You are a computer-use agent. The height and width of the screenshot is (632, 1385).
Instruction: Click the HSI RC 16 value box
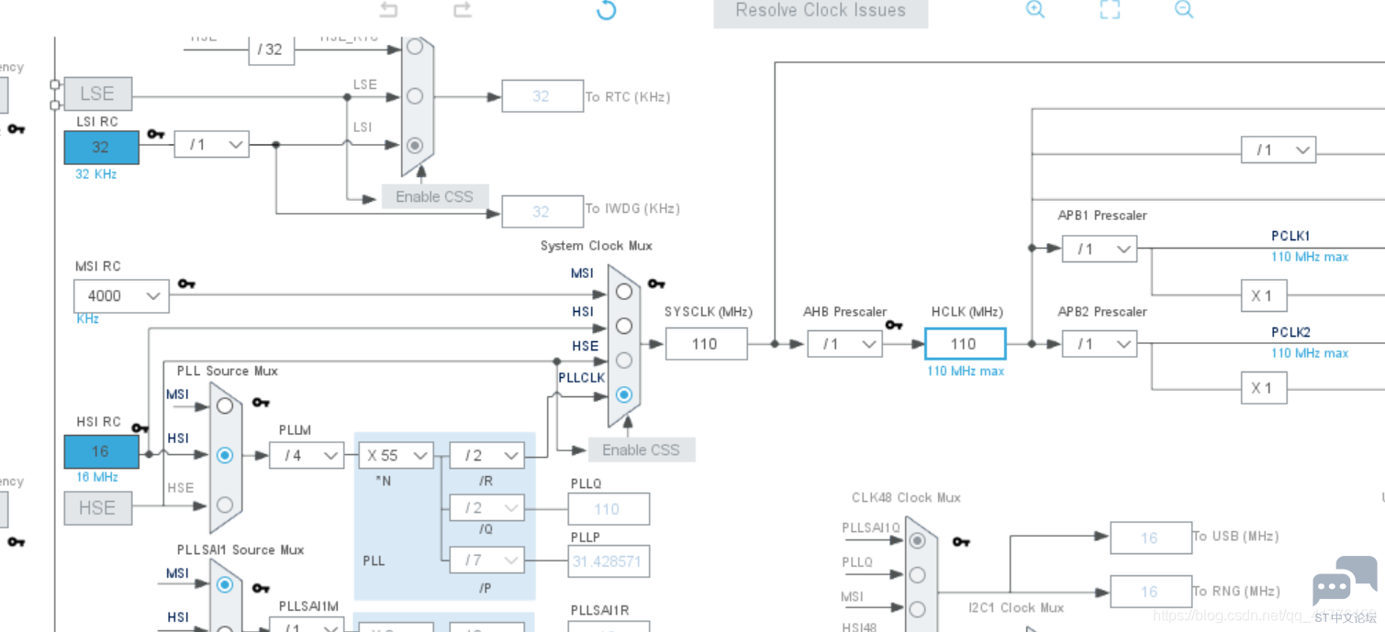[102, 451]
